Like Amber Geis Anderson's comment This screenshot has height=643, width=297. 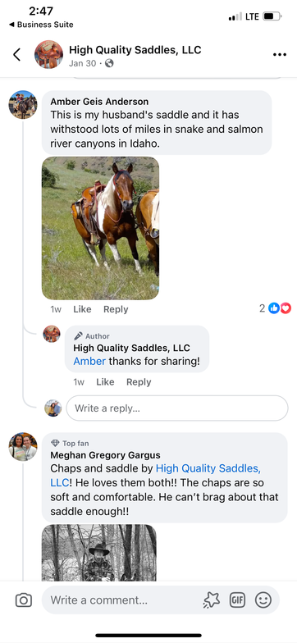[x=82, y=309]
